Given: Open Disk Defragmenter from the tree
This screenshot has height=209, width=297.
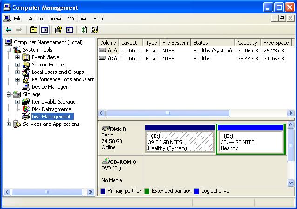Looking at the screenshot, I should point(52,109).
